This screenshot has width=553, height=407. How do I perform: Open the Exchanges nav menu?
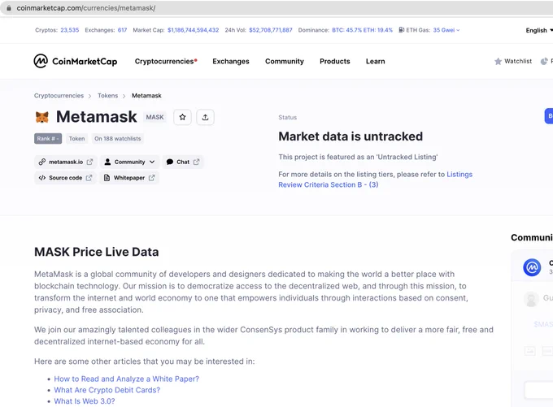pos(231,61)
